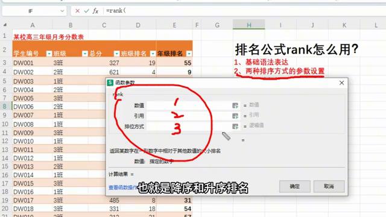Click range selector icon for 数值 field

coord(235,105)
